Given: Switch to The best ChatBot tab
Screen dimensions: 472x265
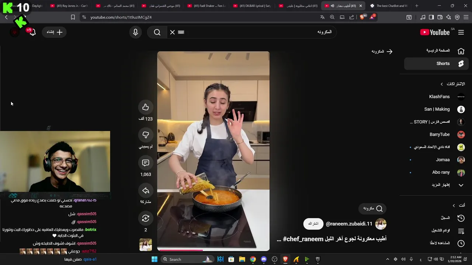Looking at the screenshot, I should (389, 6).
